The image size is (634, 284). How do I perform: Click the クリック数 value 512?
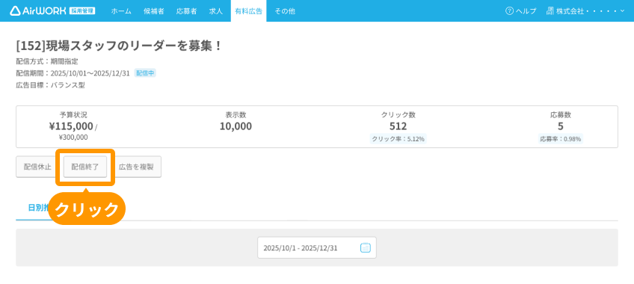pyautogui.click(x=398, y=126)
